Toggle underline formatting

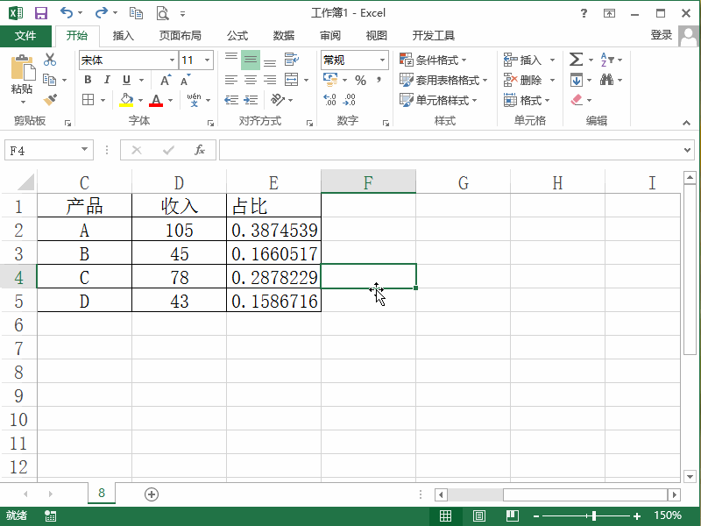pos(126,80)
